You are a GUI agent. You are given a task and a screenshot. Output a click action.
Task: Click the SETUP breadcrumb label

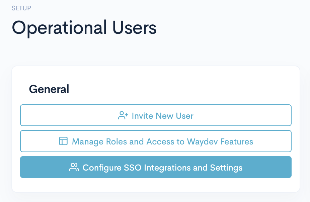21,8
